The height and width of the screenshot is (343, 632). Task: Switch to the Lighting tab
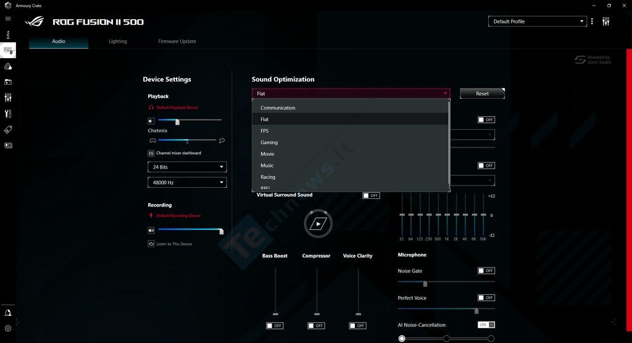tap(118, 41)
